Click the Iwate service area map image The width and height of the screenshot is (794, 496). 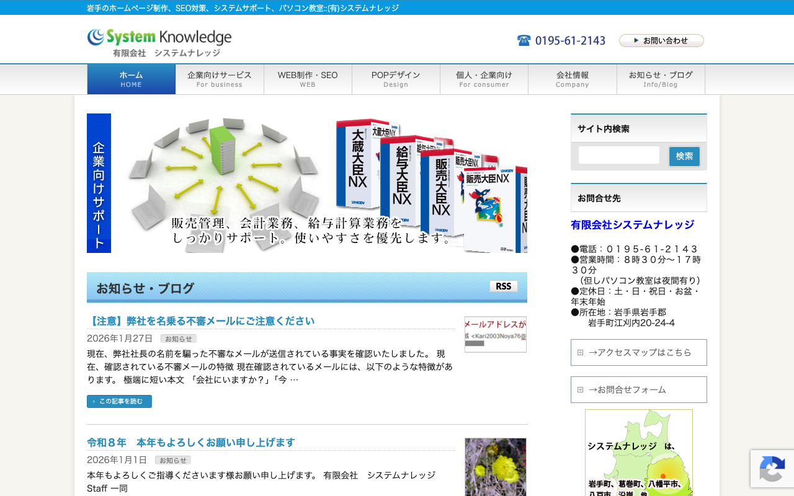pyautogui.click(x=639, y=453)
